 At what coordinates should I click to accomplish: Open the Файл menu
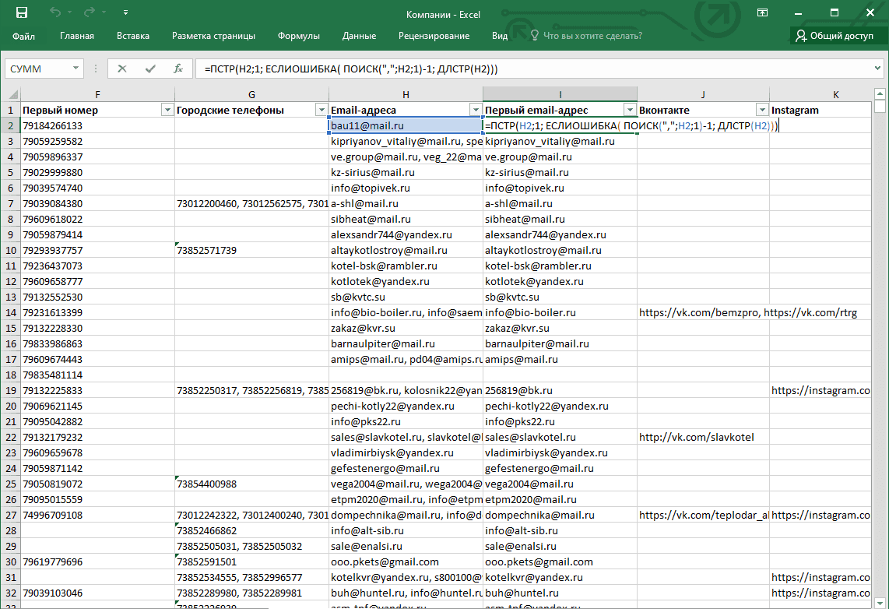[x=24, y=36]
